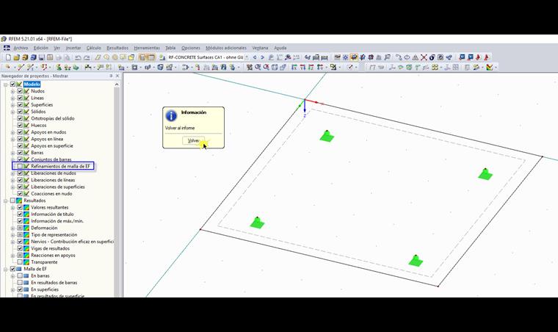
Task: Open the Cálculo menu
Action: 93,48
